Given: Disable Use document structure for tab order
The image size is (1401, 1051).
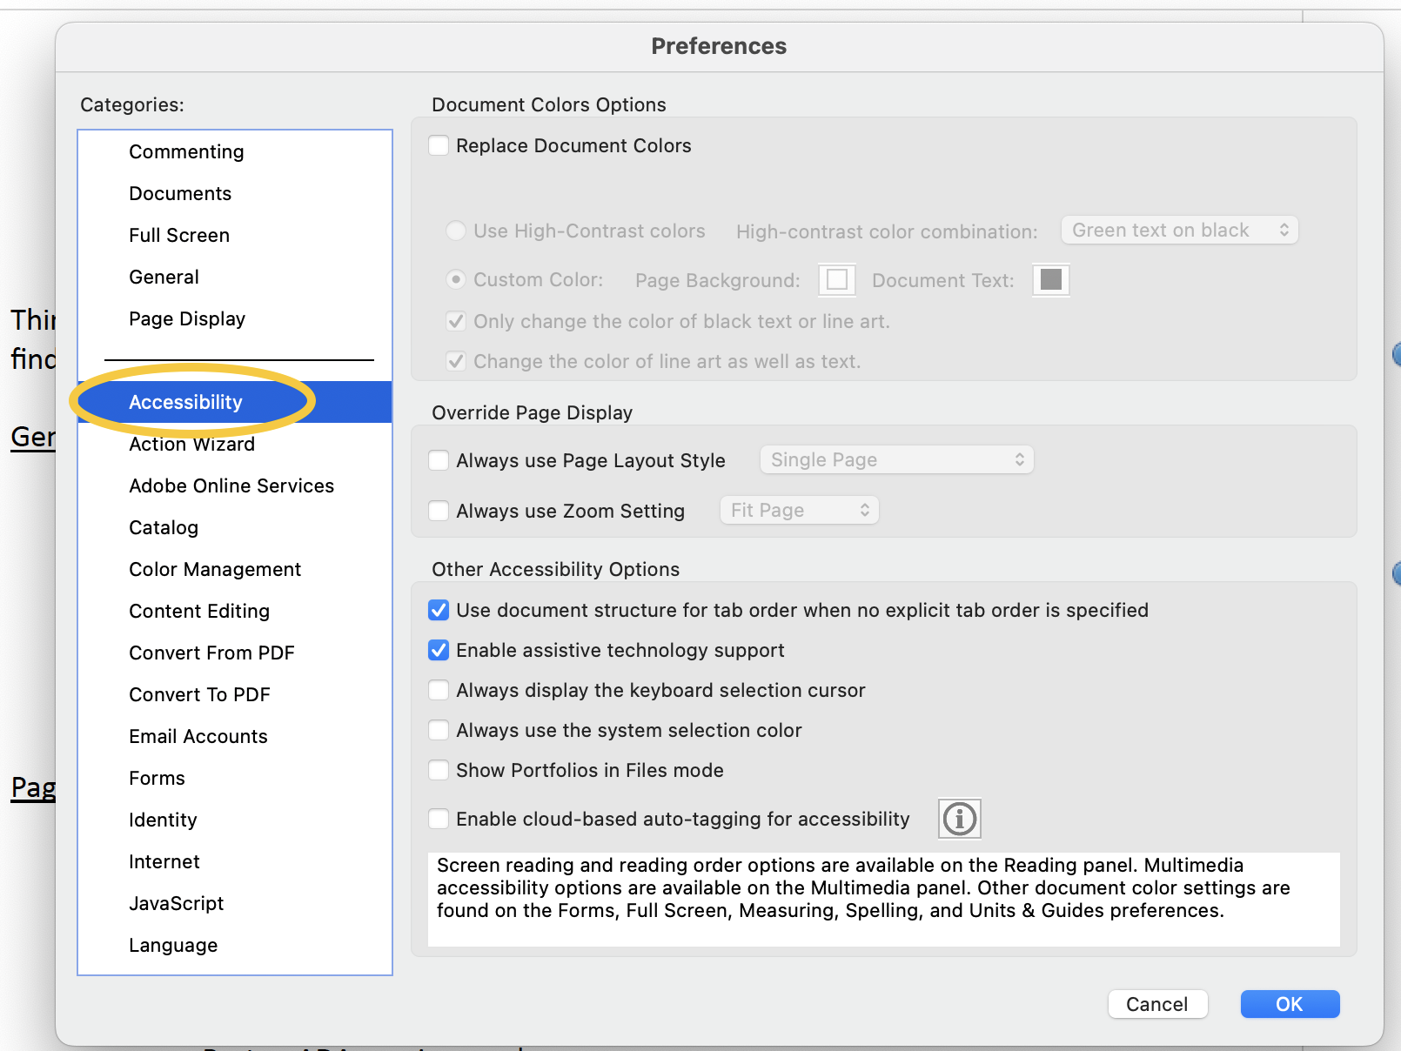Looking at the screenshot, I should (x=439, y=610).
